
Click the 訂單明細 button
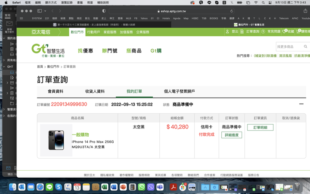[260, 127]
